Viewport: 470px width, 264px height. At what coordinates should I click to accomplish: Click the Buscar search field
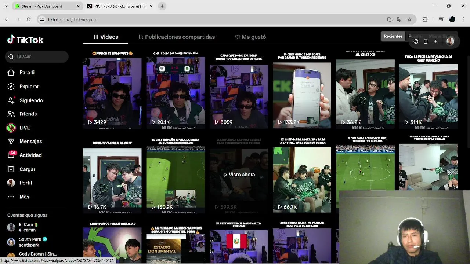pos(37,56)
